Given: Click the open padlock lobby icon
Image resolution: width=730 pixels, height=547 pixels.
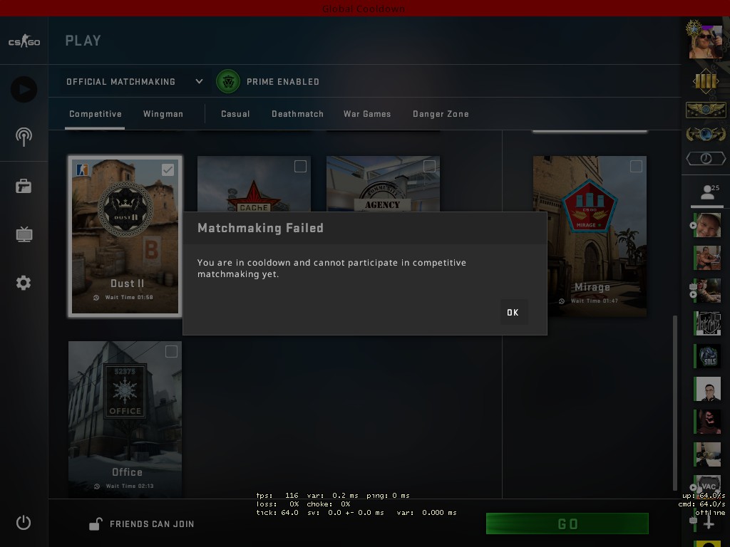Looking at the screenshot, I should tap(95, 524).
